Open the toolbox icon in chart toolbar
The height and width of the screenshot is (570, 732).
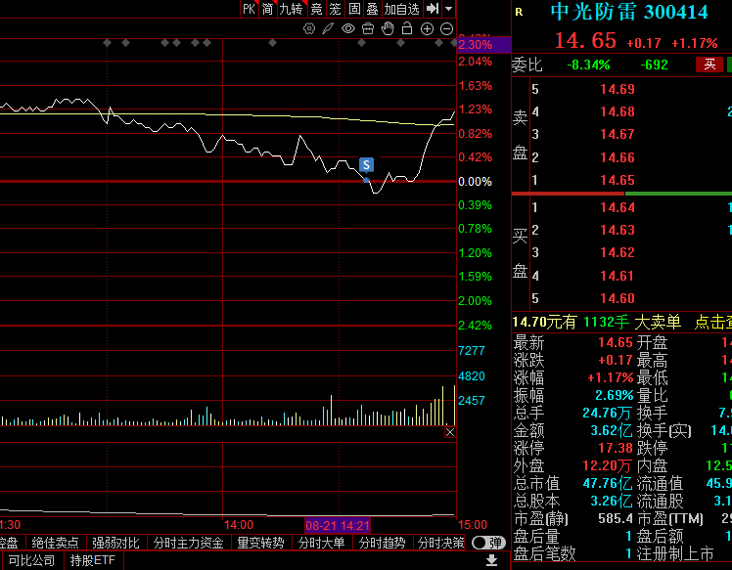(368, 29)
